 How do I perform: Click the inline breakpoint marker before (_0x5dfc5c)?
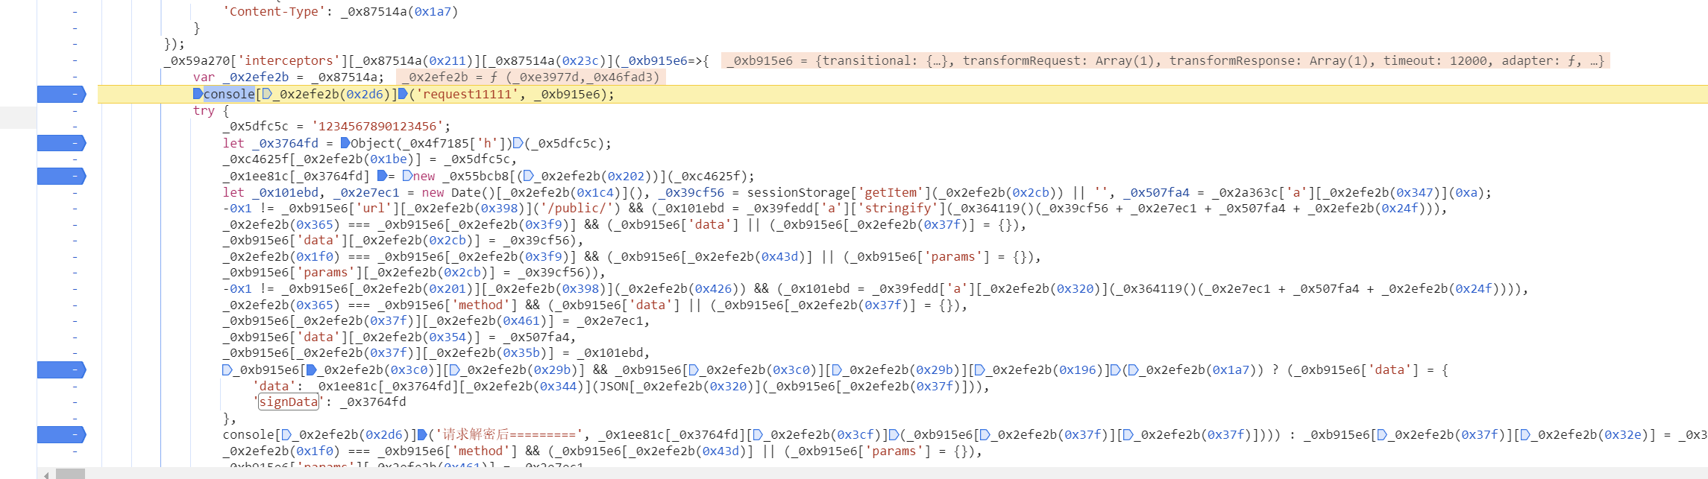click(518, 143)
